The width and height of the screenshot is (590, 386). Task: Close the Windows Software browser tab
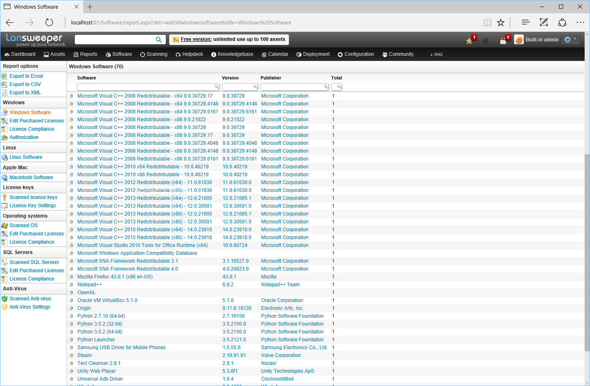pyautogui.click(x=76, y=7)
